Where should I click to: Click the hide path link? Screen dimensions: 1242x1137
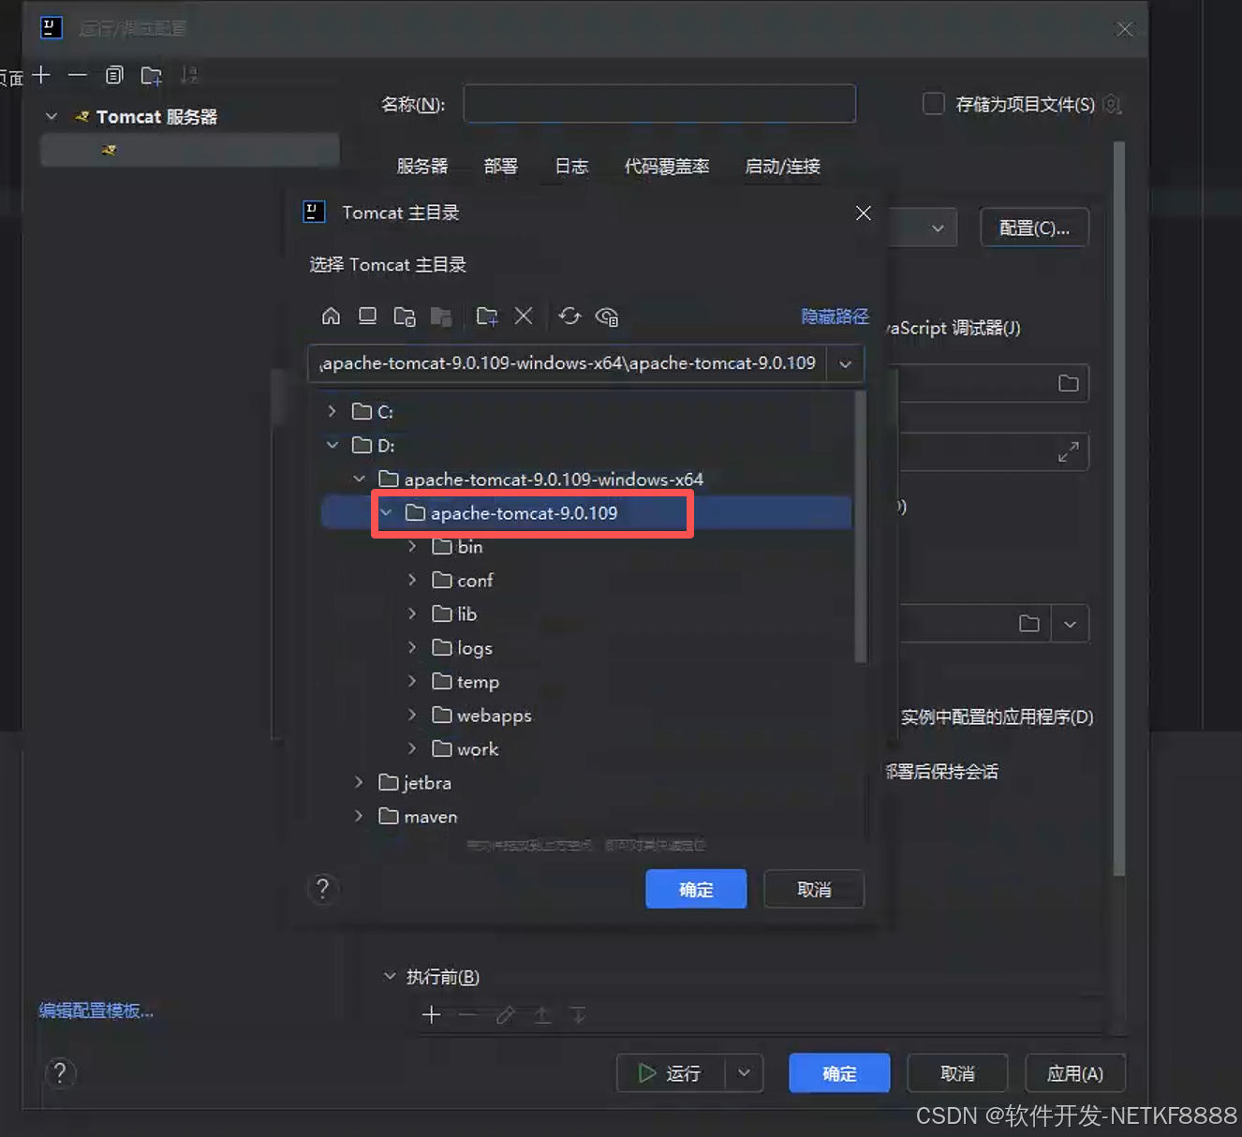click(835, 317)
